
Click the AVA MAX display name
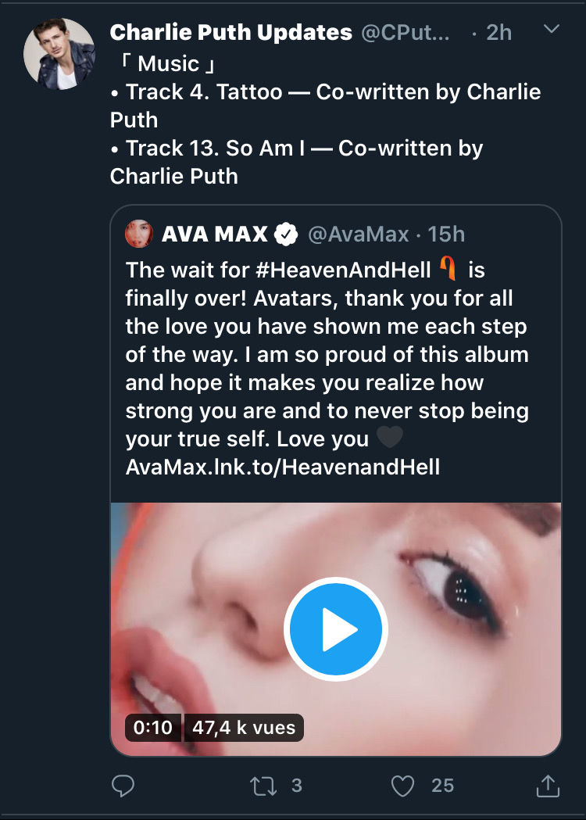click(215, 234)
